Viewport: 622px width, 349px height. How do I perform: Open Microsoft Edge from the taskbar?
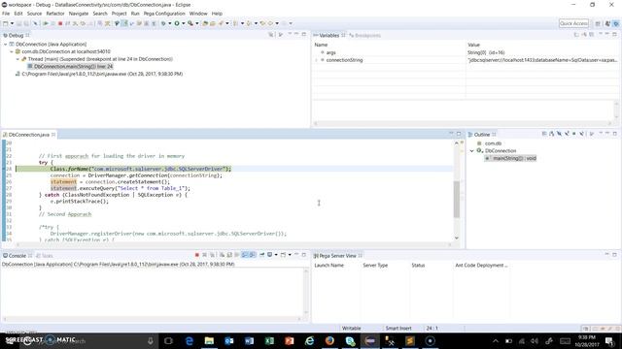(x=190, y=340)
